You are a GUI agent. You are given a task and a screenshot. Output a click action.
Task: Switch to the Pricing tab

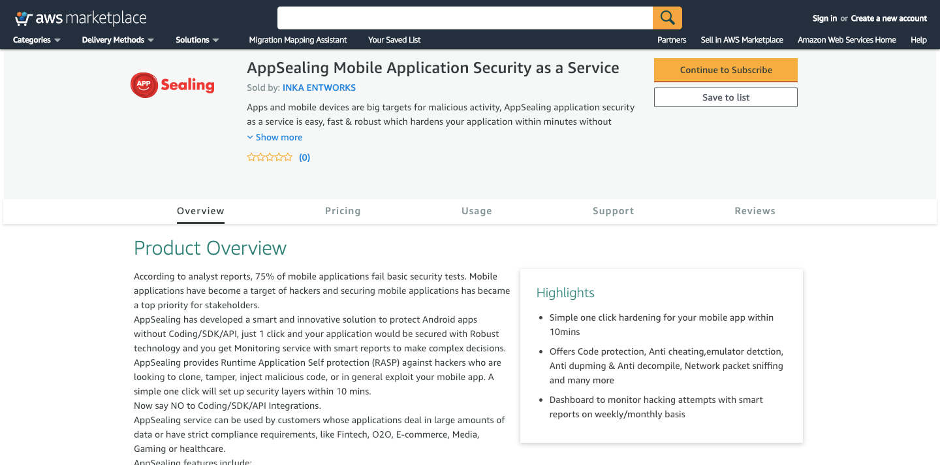click(343, 211)
